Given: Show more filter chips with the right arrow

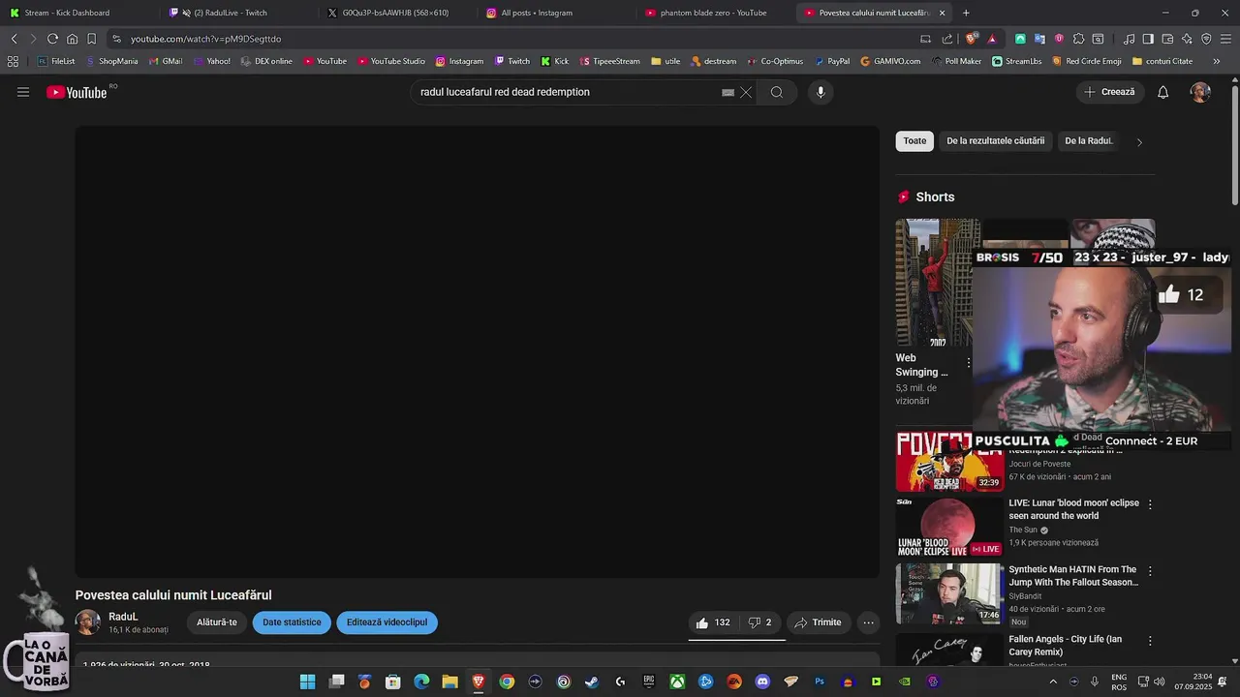Looking at the screenshot, I should click(1139, 141).
